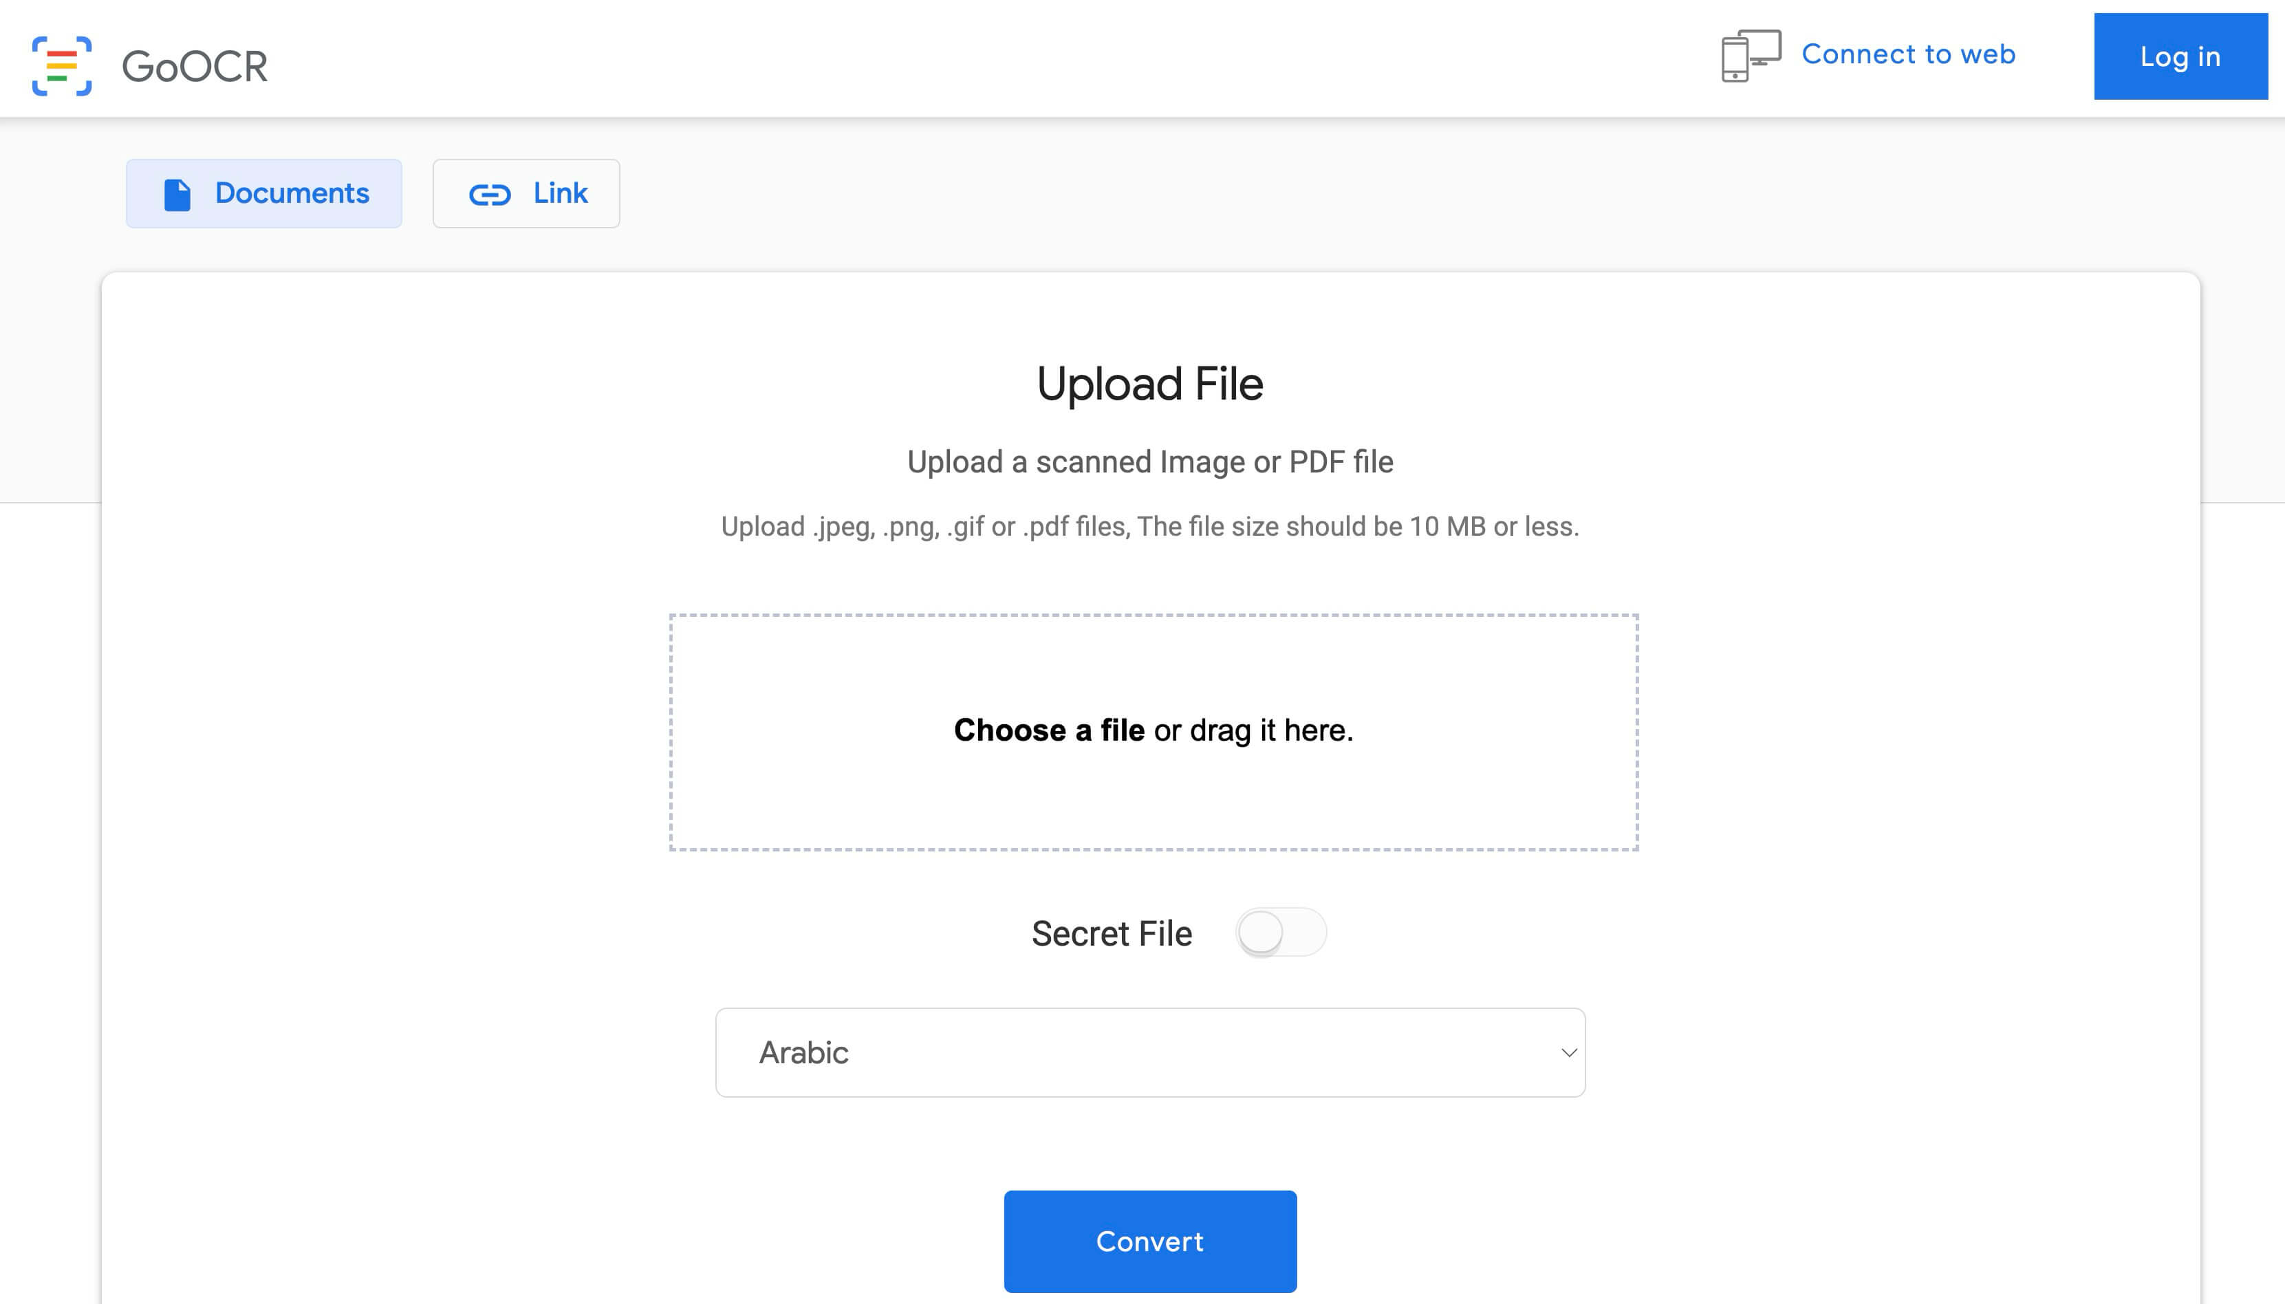Open the Arabic language dropdown
Screen dimensions: 2285x1304
coord(1150,1052)
